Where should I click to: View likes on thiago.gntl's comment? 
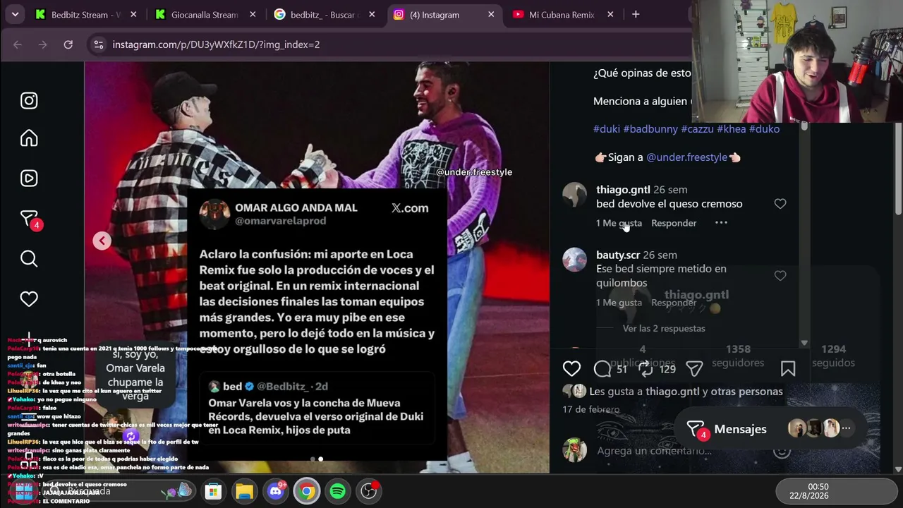619,223
